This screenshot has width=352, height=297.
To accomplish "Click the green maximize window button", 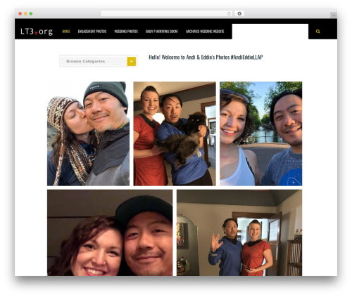I will (31, 13).
